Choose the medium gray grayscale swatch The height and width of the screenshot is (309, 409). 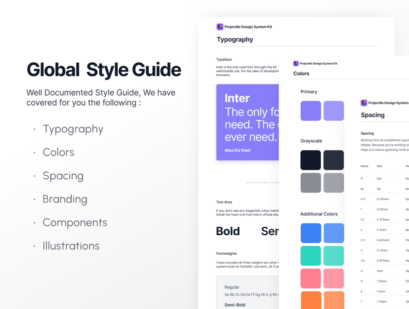click(x=311, y=183)
